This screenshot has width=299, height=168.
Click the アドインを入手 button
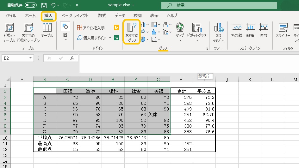point(91,28)
